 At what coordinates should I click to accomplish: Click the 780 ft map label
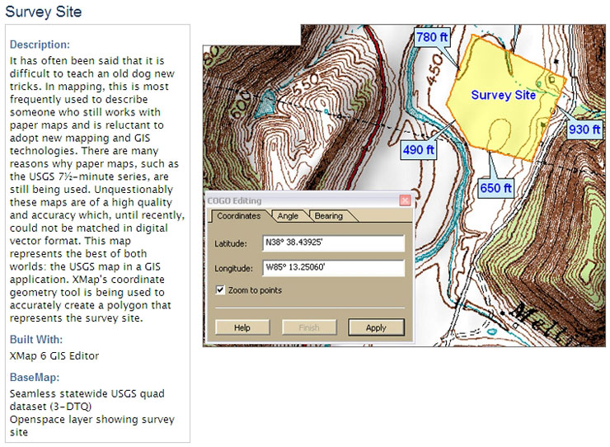tap(432, 37)
